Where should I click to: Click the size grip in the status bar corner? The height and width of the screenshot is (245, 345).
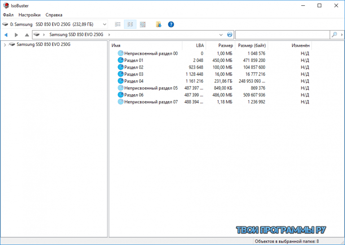click(342, 242)
